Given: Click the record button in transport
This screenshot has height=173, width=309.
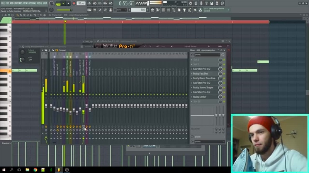Looking at the screenshot, I should (74, 3).
